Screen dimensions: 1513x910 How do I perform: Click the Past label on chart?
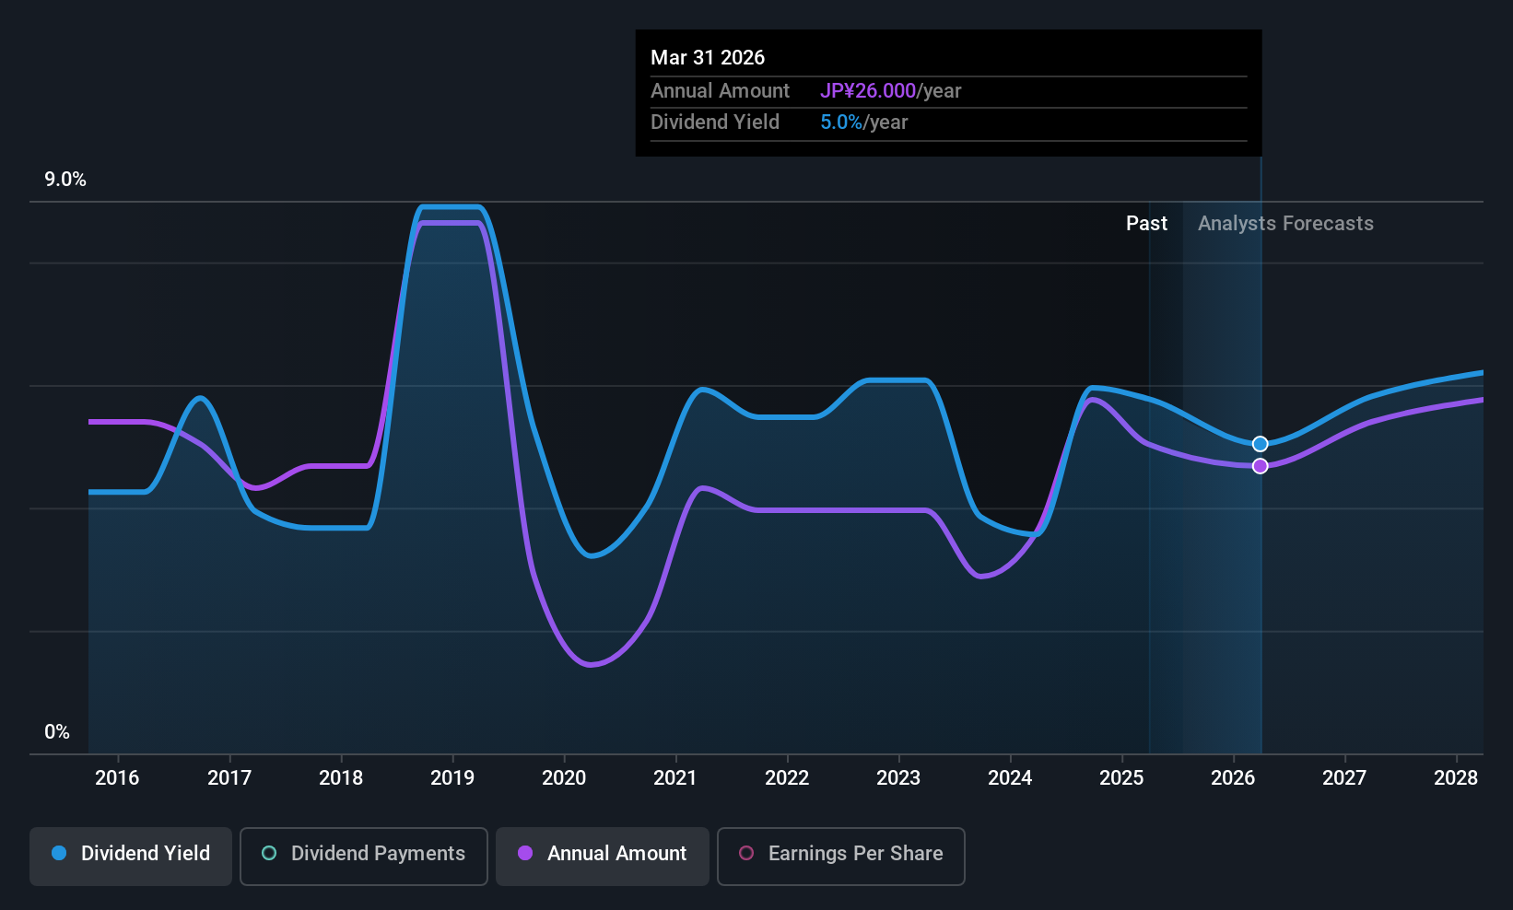click(x=1146, y=224)
